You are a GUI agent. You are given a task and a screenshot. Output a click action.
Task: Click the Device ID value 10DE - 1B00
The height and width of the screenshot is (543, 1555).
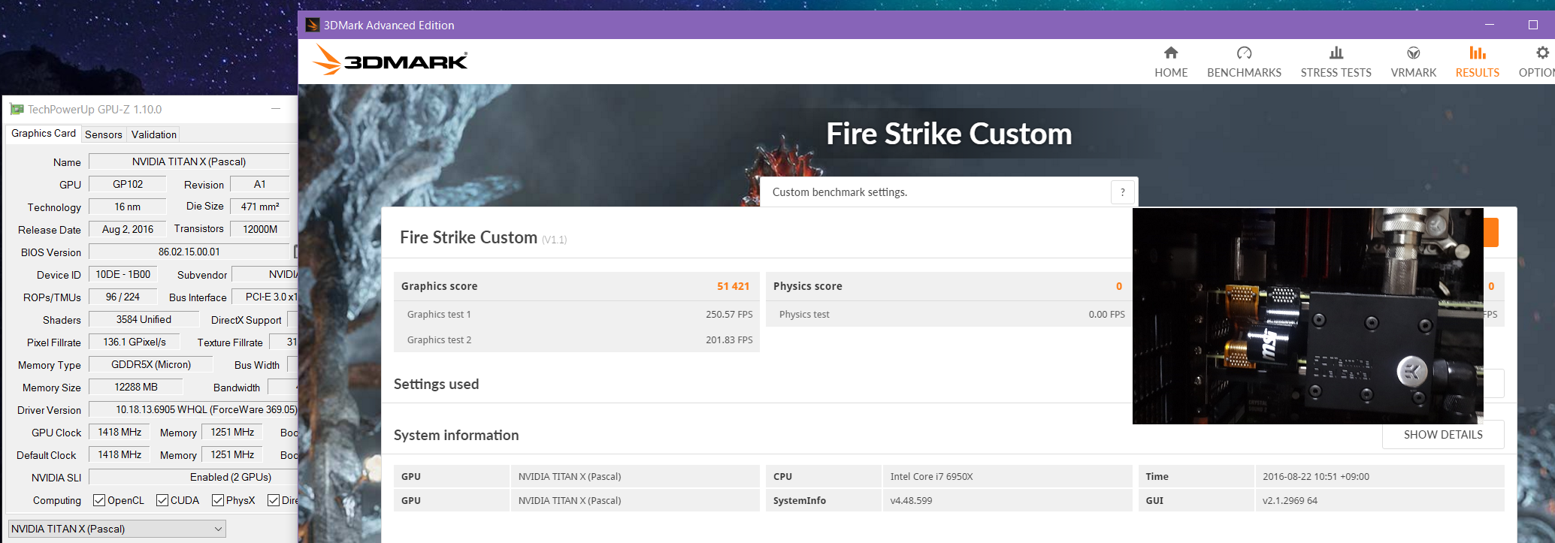coord(123,274)
